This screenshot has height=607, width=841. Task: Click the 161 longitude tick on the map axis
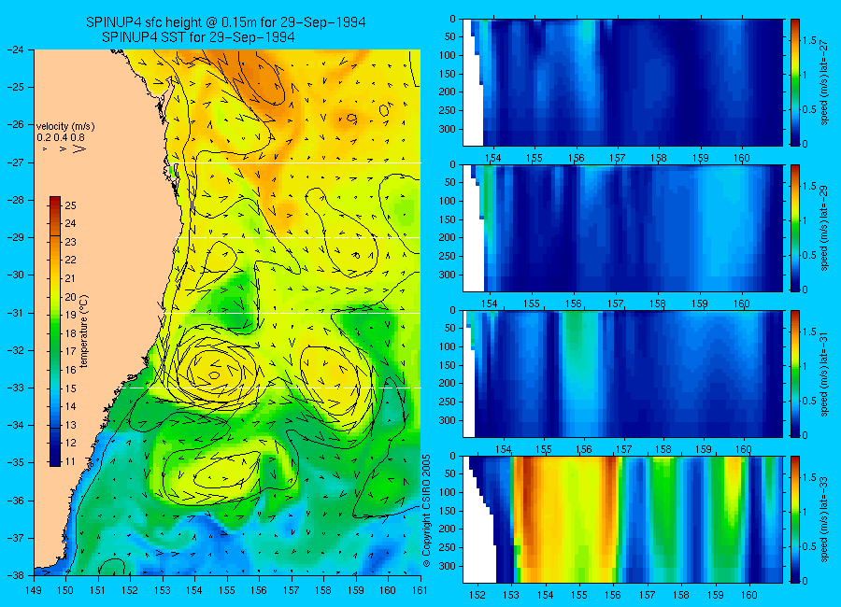point(420,590)
